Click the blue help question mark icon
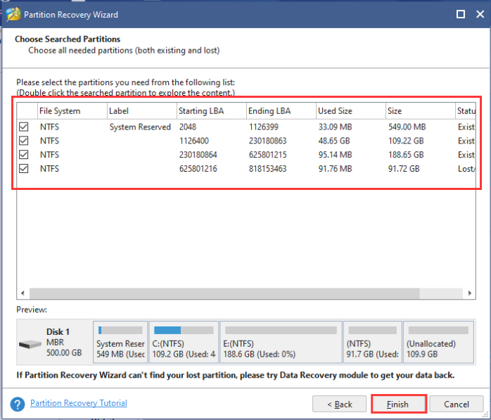491x420 pixels. click(18, 404)
